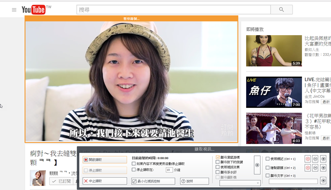The image size is (331, 190).
Task: Open the camera dropdown under 顯示攝影機
Action: pyautogui.click(x=240, y=183)
